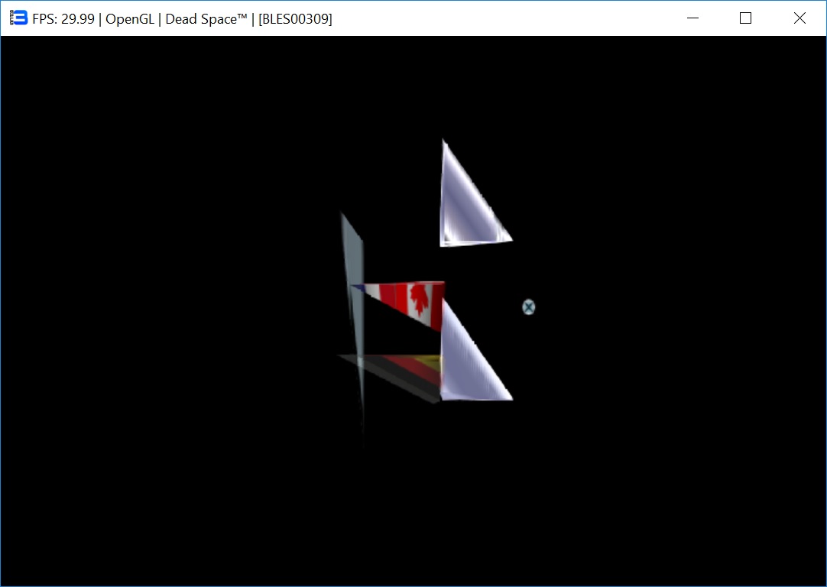
Task: Click the [BLES00309] serial in title
Action: [295, 19]
